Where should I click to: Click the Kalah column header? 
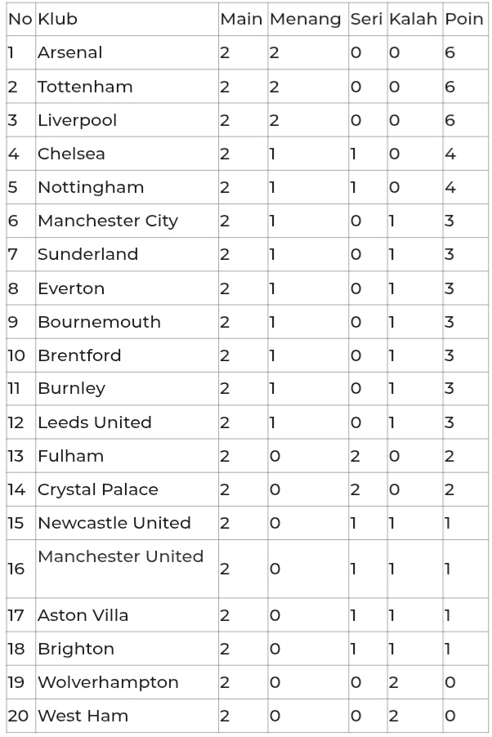pyautogui.click(x=413, y=19)
